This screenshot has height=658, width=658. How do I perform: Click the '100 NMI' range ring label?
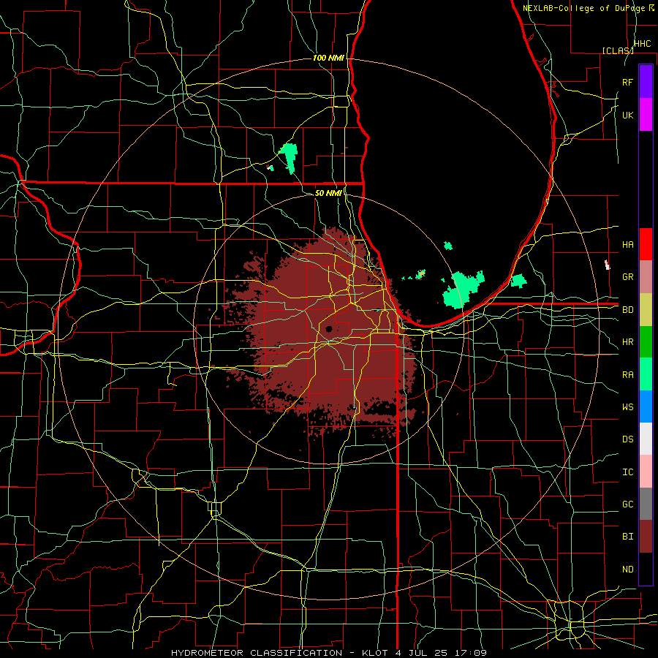(x=328, y=58)
